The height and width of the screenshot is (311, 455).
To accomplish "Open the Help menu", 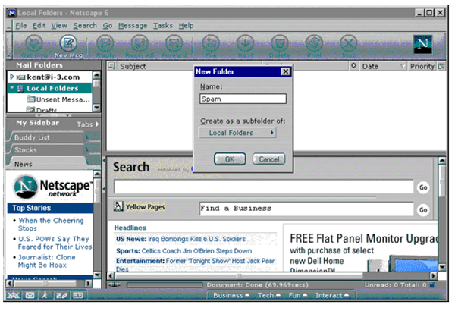I will pyautogui.click(x=186, y=26).
